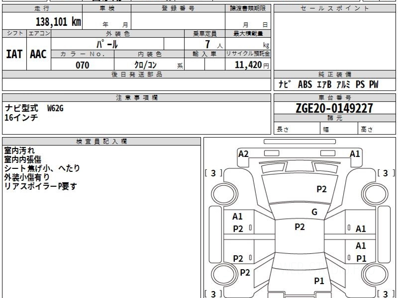Select the パール exterior color value
398x298 pixels.
[107, 44]
